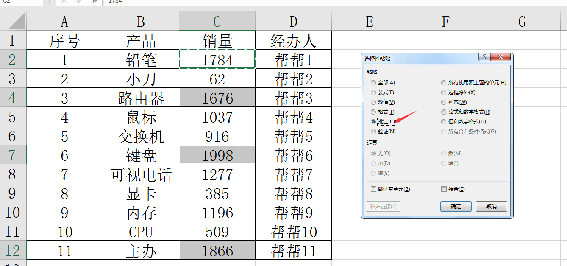The image size is (567, 266).
Task: Click the cell containing 385
Action: click(x=217, y=193)
